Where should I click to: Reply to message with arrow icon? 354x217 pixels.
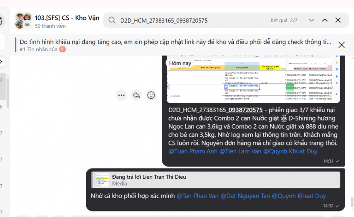[136, 95]
